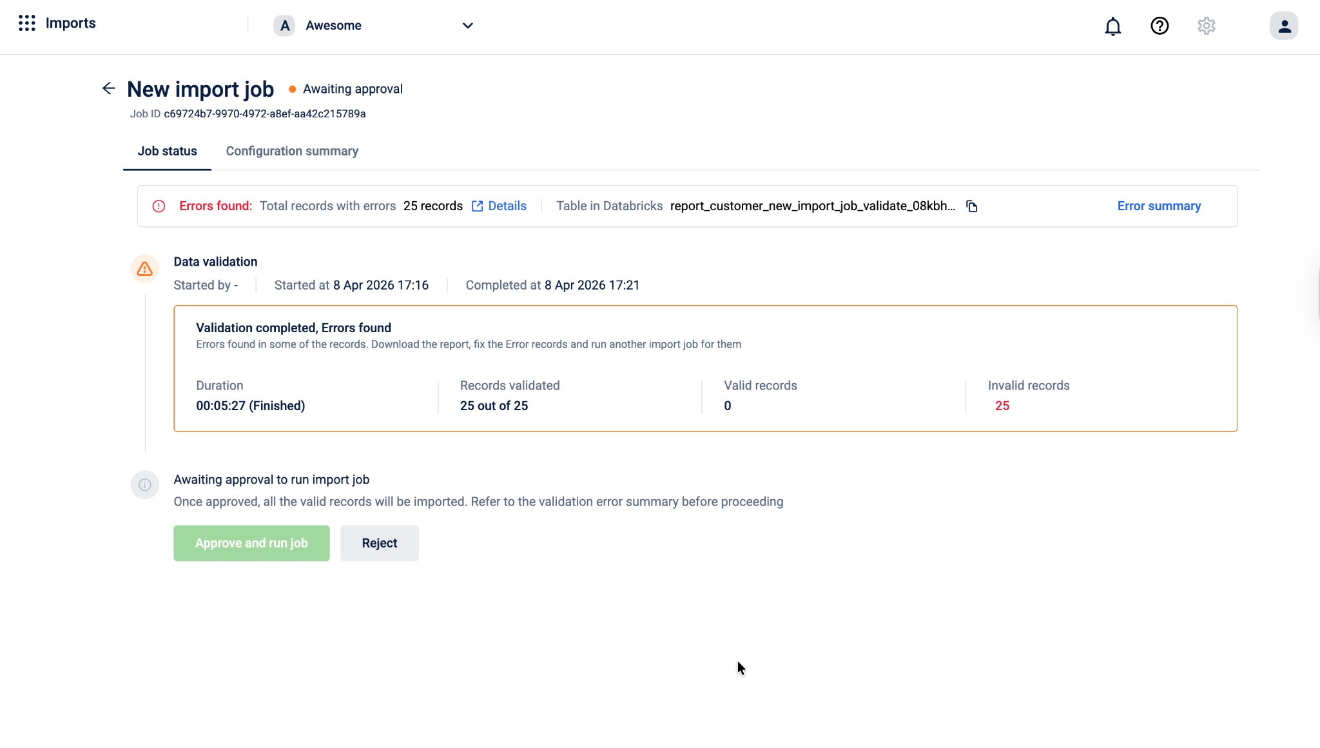
Task: Open the settings gear icon
Action: click(x=1206, y=26)
